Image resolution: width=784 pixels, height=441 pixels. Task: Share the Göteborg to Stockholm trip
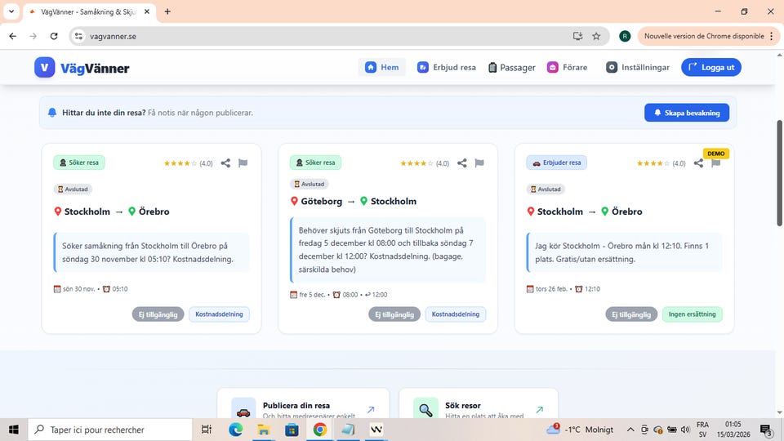462,163
